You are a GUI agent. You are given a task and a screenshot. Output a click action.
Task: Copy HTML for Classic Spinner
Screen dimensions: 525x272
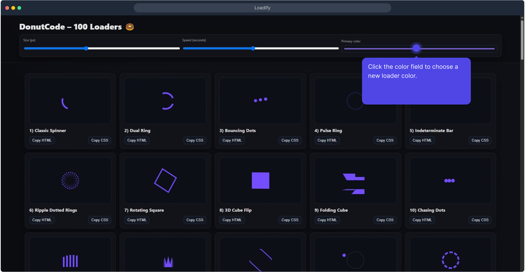tap(42, 140)
